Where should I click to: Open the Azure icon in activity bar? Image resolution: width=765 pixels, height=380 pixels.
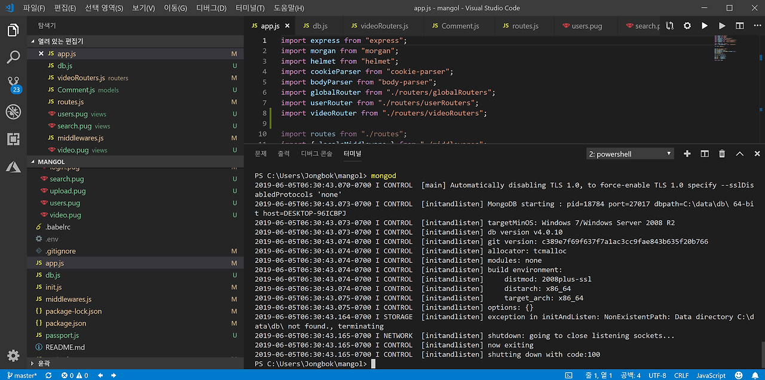(x=13, y=167)
